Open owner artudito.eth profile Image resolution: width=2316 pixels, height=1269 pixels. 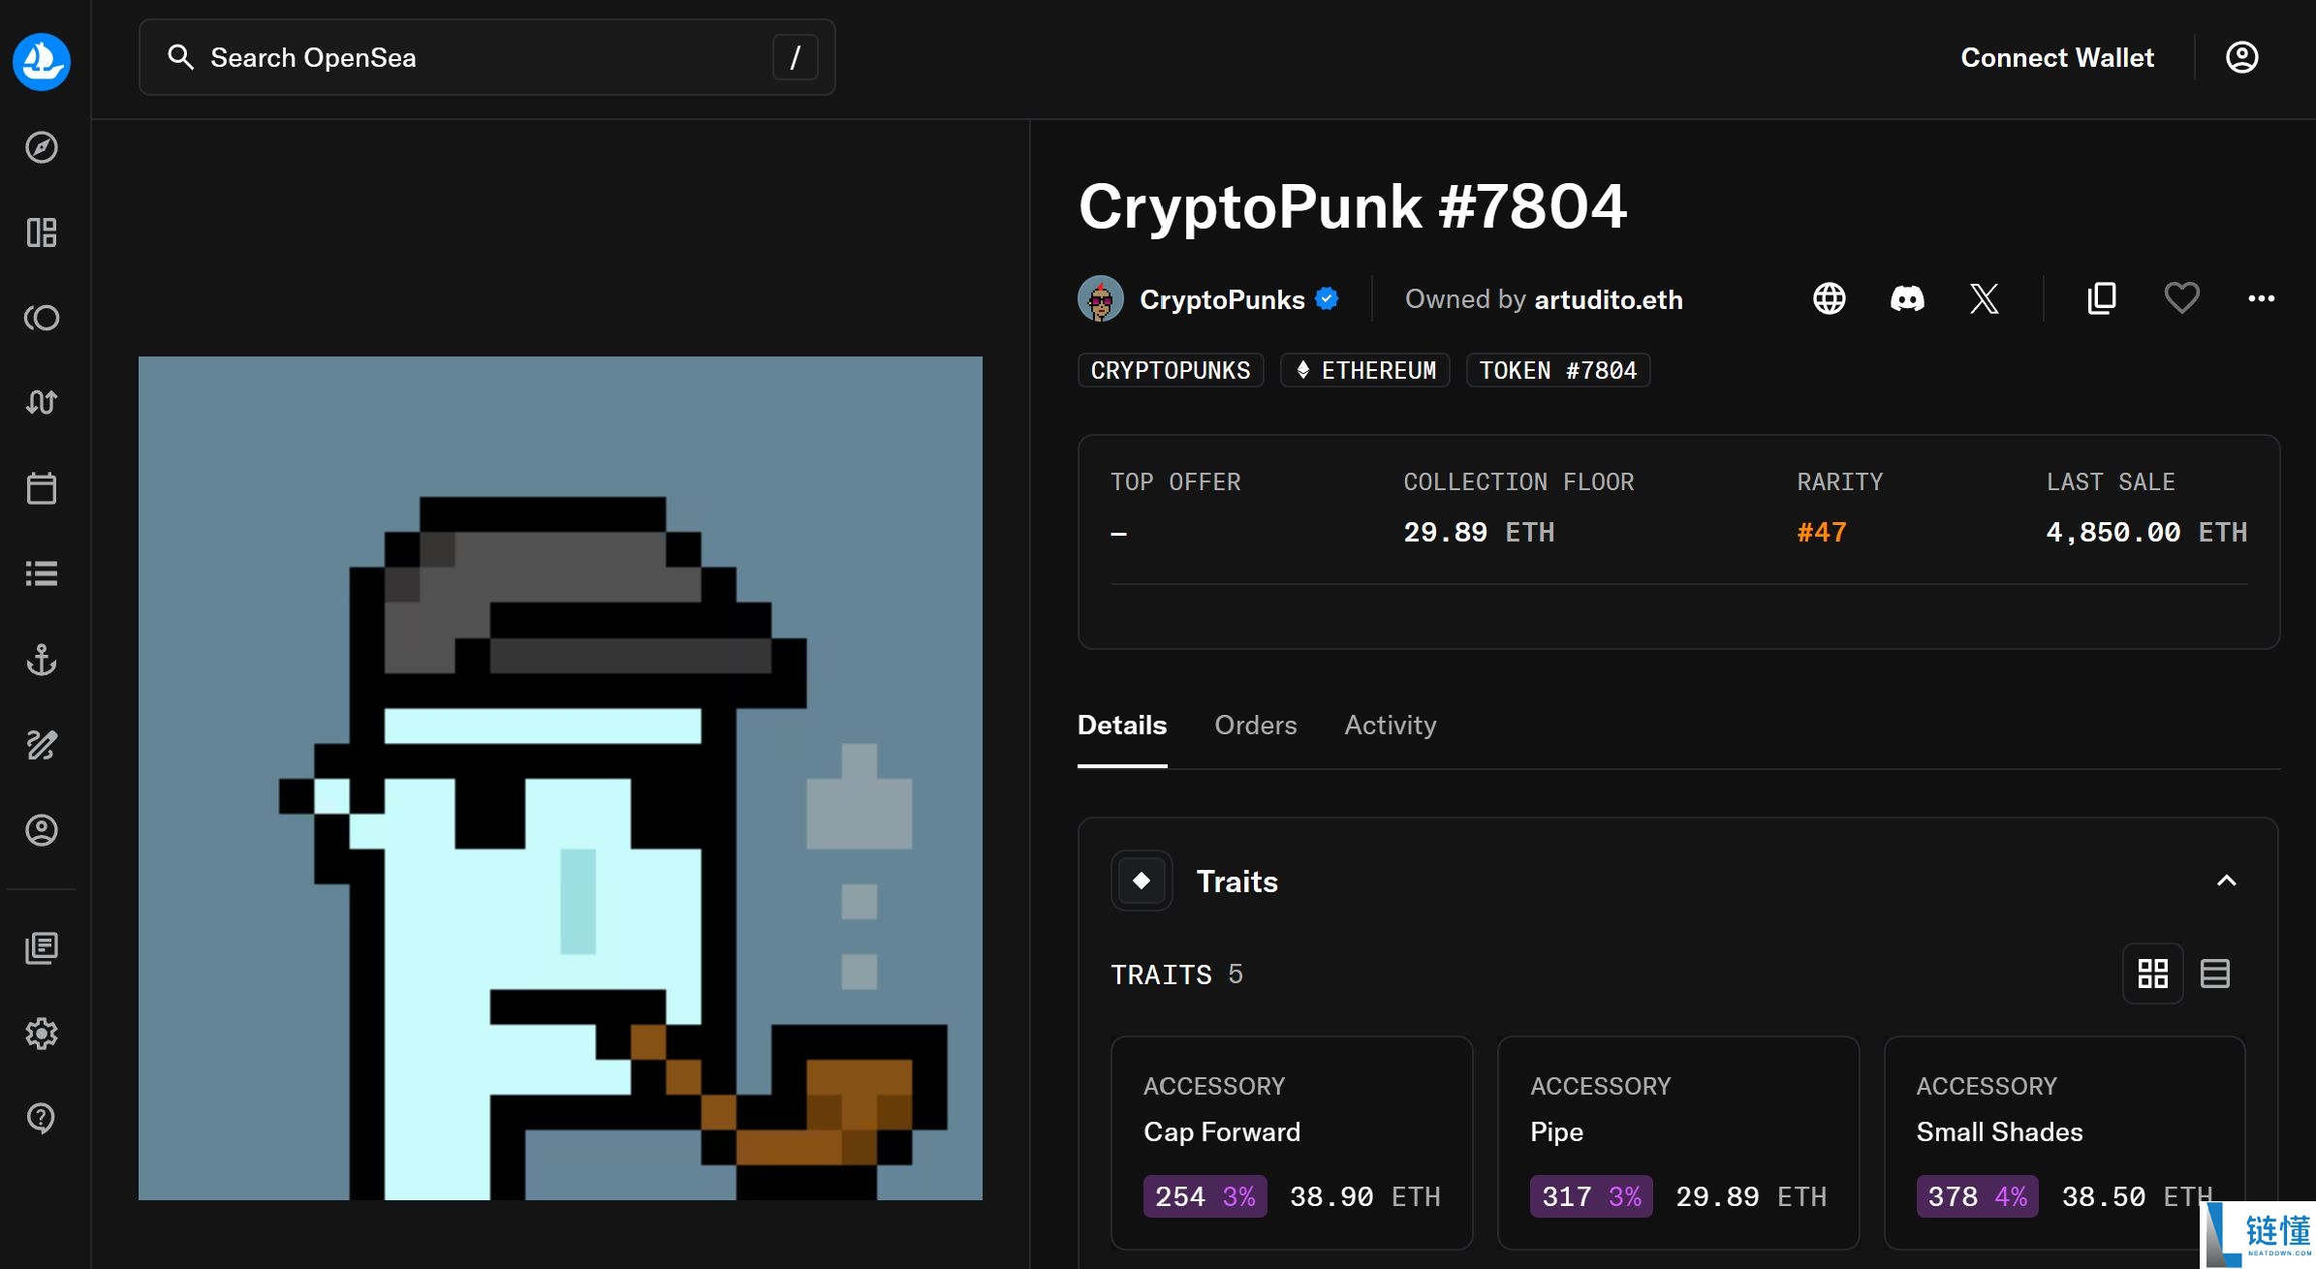pyautogui.click(x=1609, y=299)
